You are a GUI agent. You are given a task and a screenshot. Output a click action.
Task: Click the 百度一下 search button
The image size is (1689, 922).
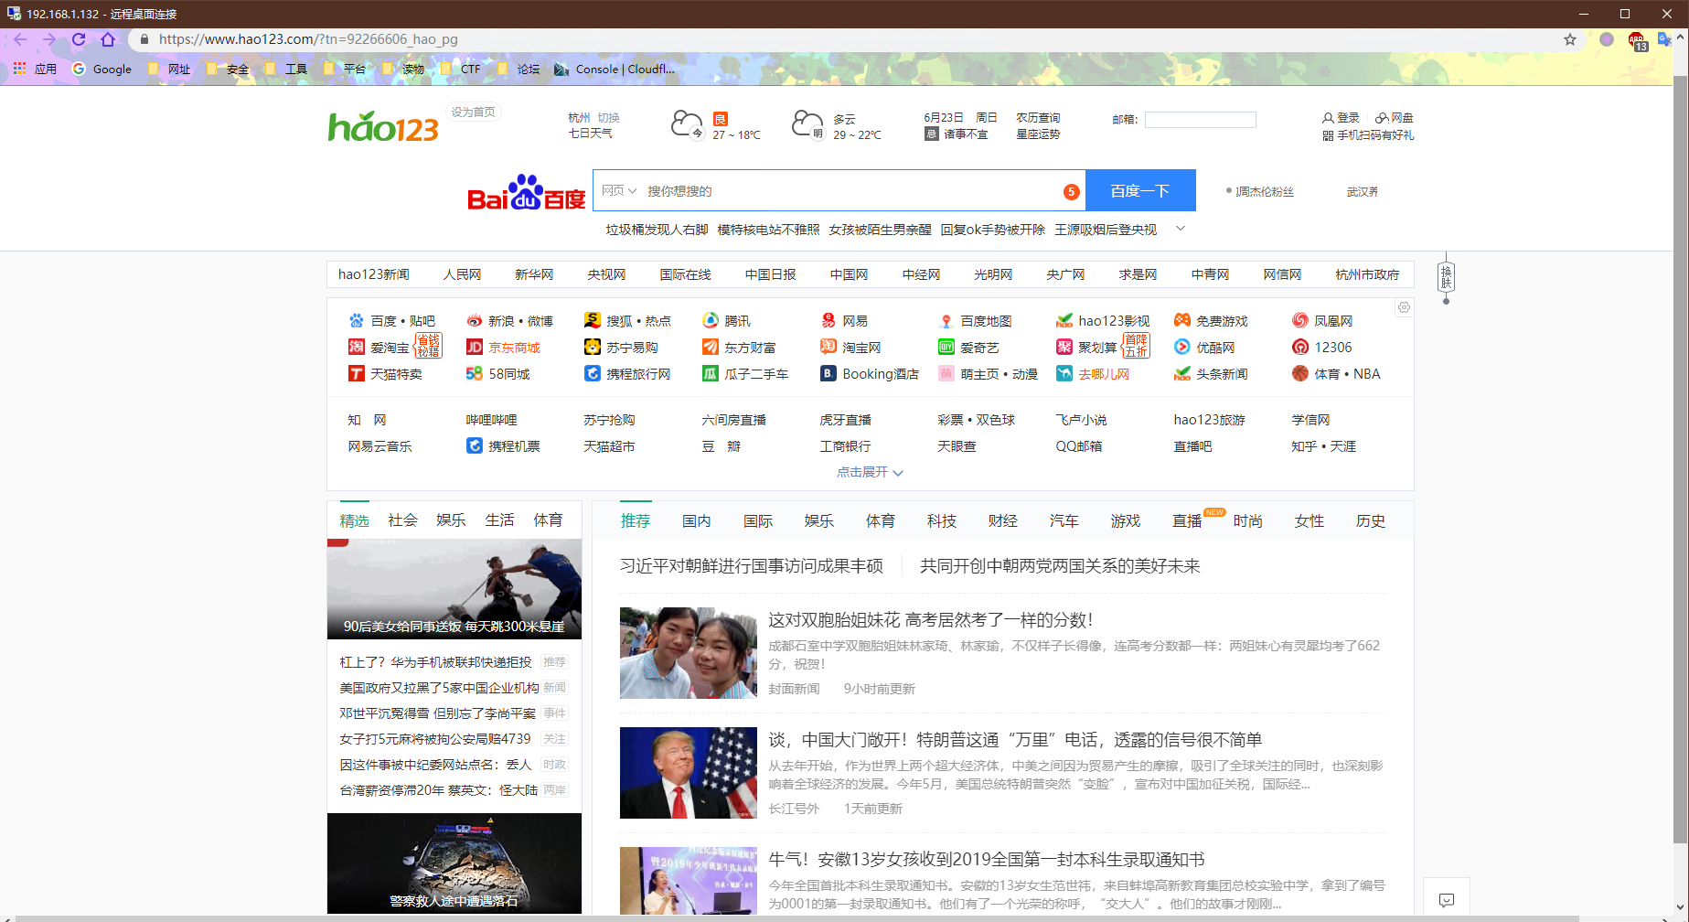(1140, 190)
